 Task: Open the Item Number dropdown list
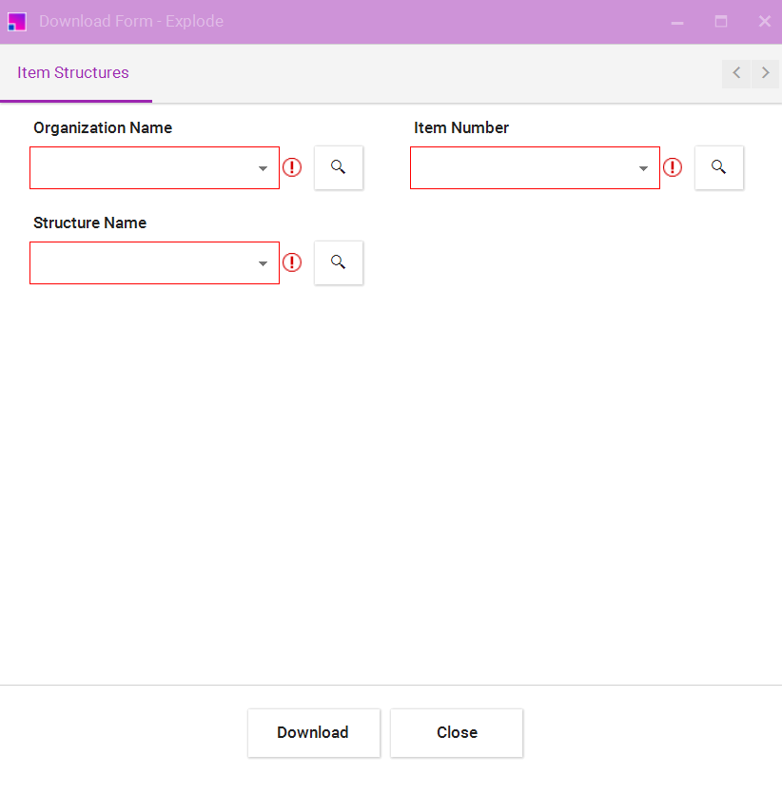(x=644, y=168)
